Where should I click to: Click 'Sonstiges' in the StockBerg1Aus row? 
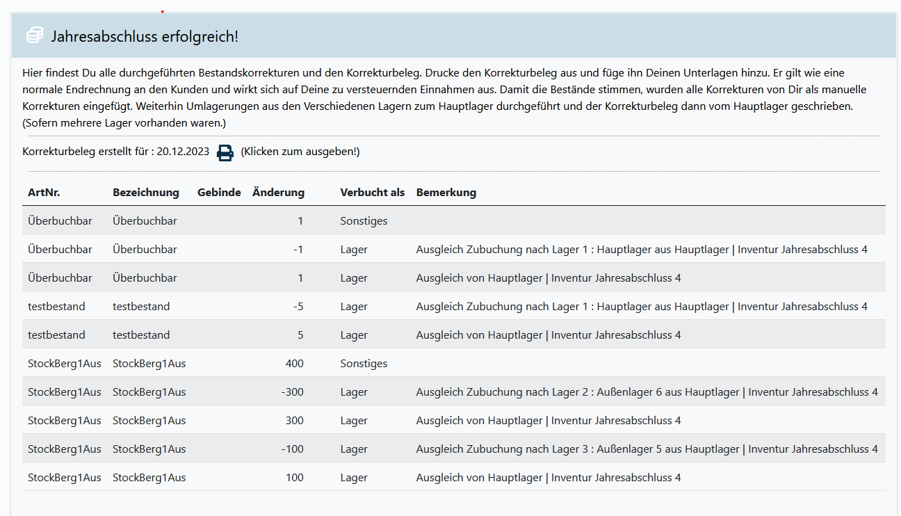(x=364, y=364)
